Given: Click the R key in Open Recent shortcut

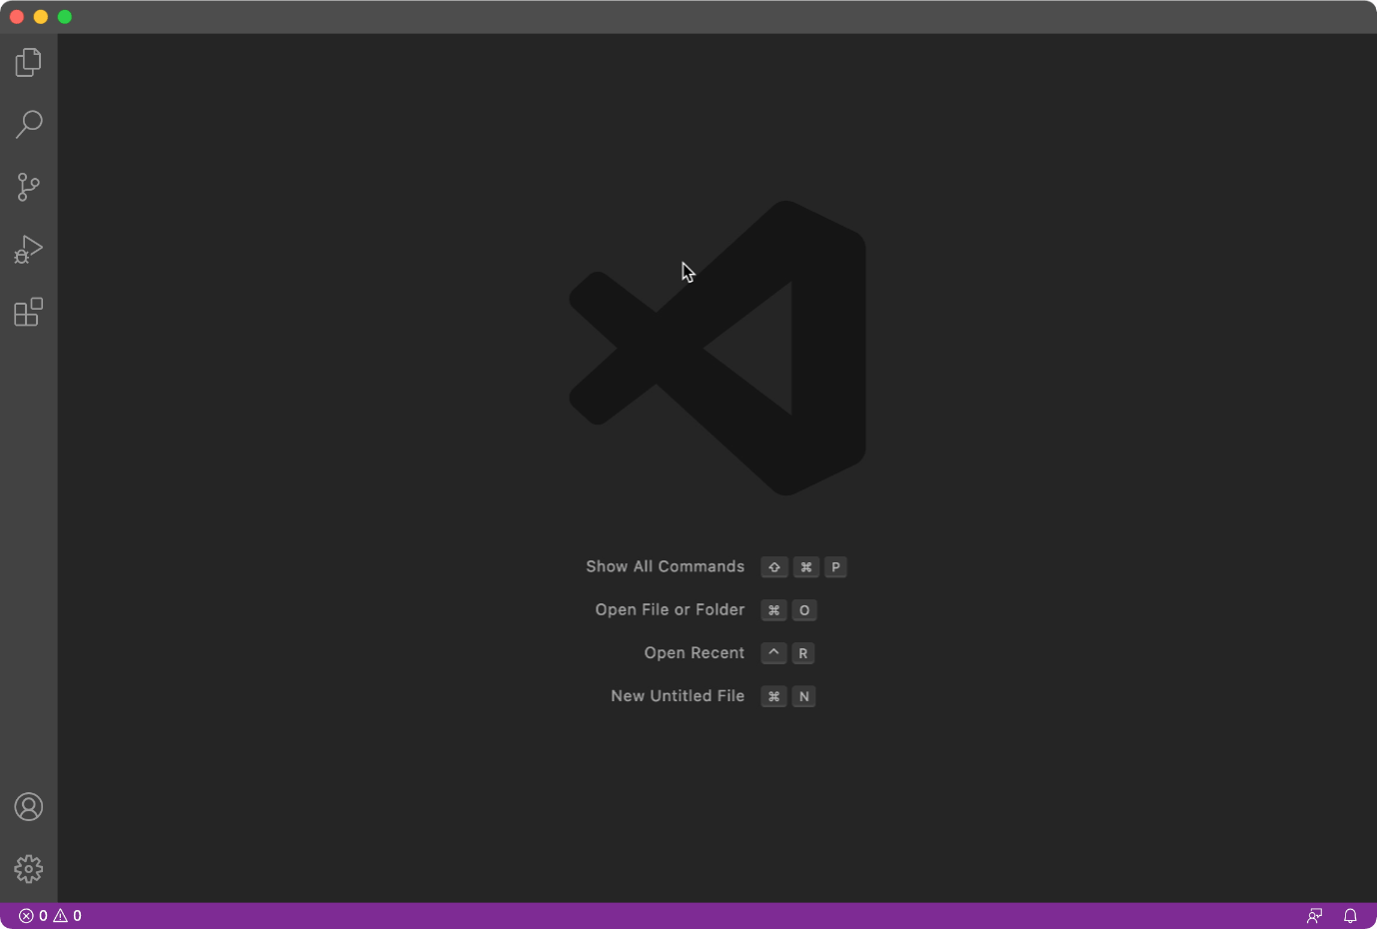Looking at the screenshot, I should [803, 653].
